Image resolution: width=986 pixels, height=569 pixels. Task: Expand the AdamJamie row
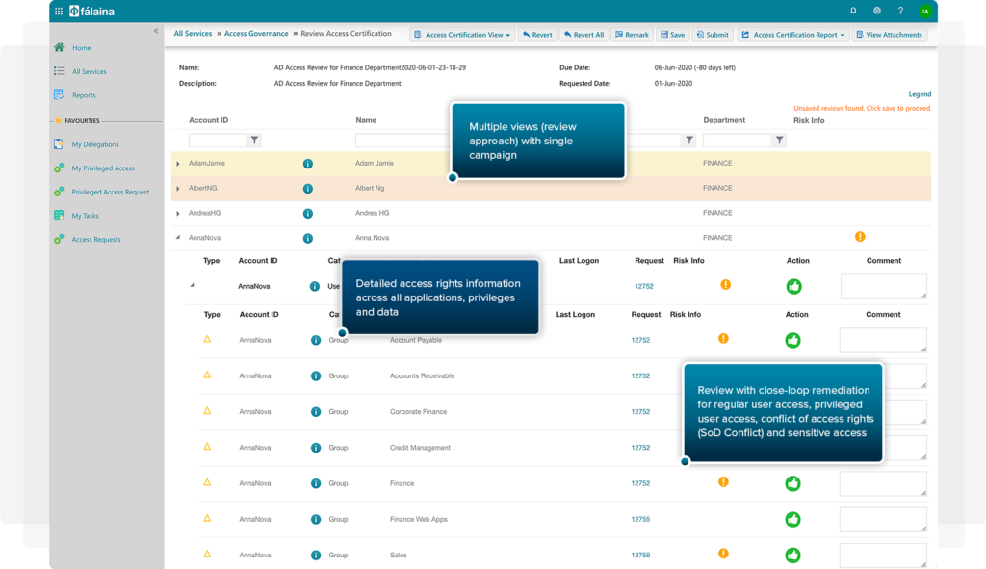(x=178, y=164)
